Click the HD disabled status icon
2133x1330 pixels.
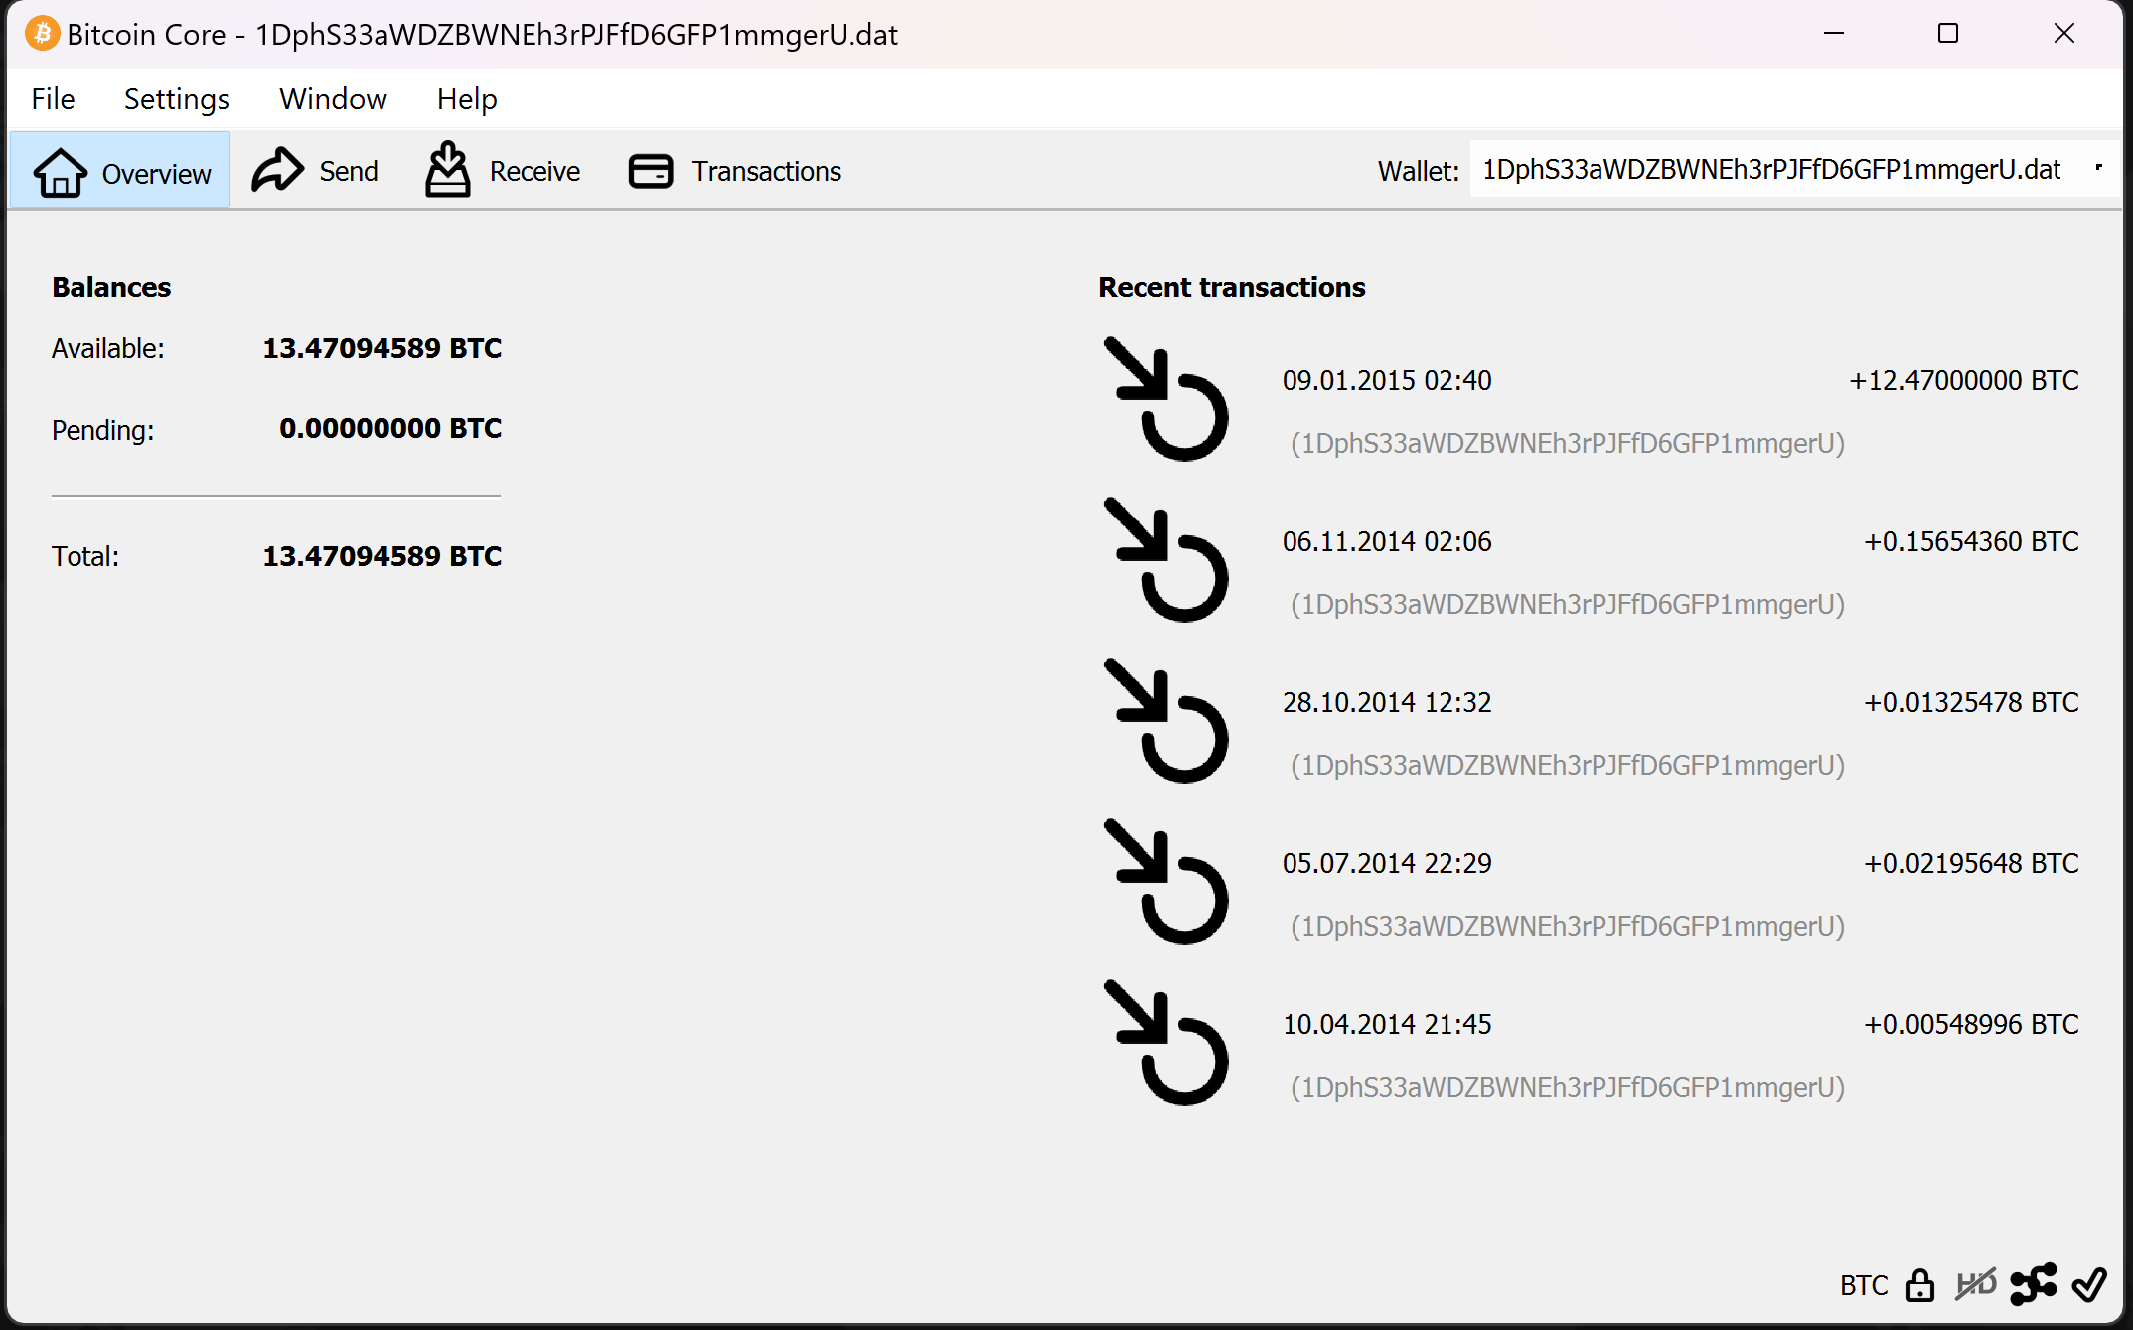[x=1975, y=1284]
